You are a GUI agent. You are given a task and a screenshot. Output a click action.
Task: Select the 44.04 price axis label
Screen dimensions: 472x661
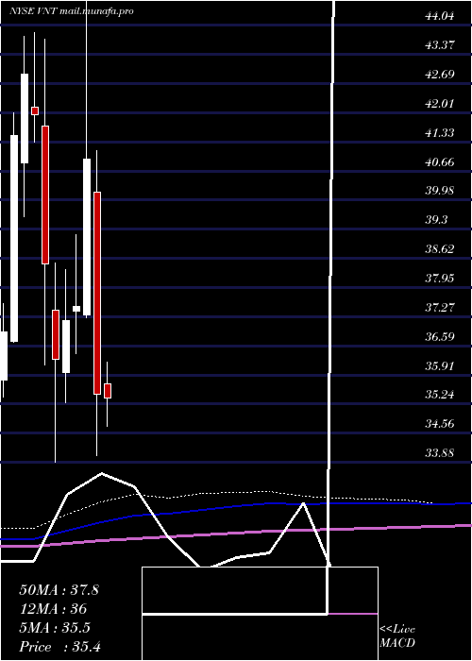click(440, 16)
